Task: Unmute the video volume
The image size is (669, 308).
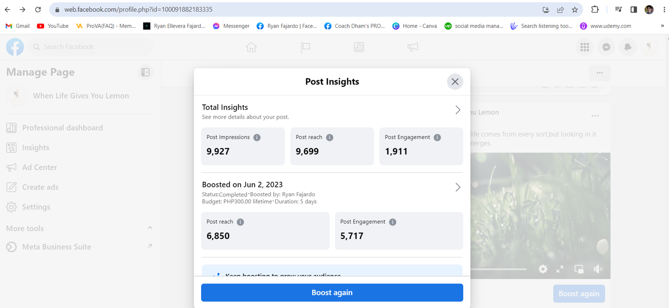Action: pyautogui.click(x=598, y=269)
